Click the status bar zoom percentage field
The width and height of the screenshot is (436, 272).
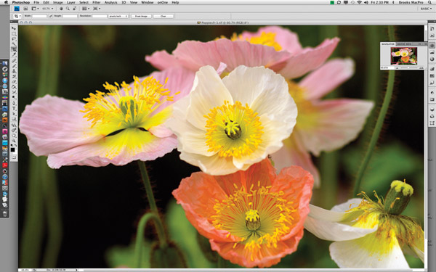tap(25, 270)
